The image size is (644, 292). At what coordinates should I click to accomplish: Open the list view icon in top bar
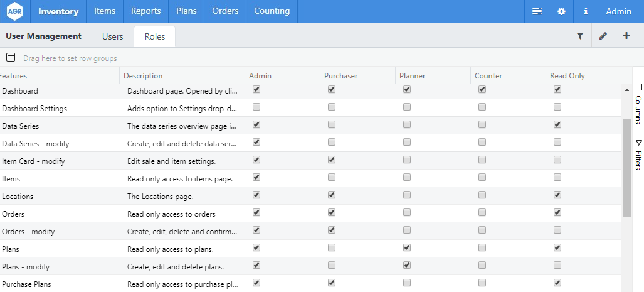[537, 11]
